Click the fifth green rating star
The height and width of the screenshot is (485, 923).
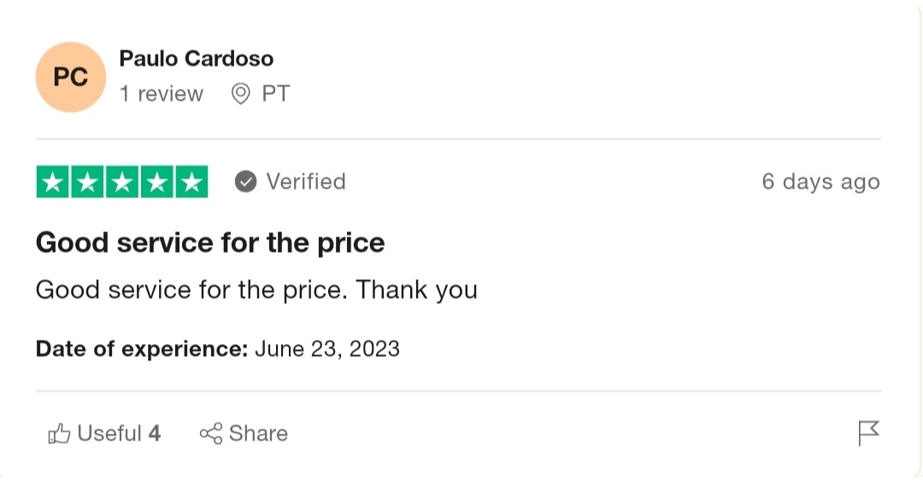[x=191, y=182]
